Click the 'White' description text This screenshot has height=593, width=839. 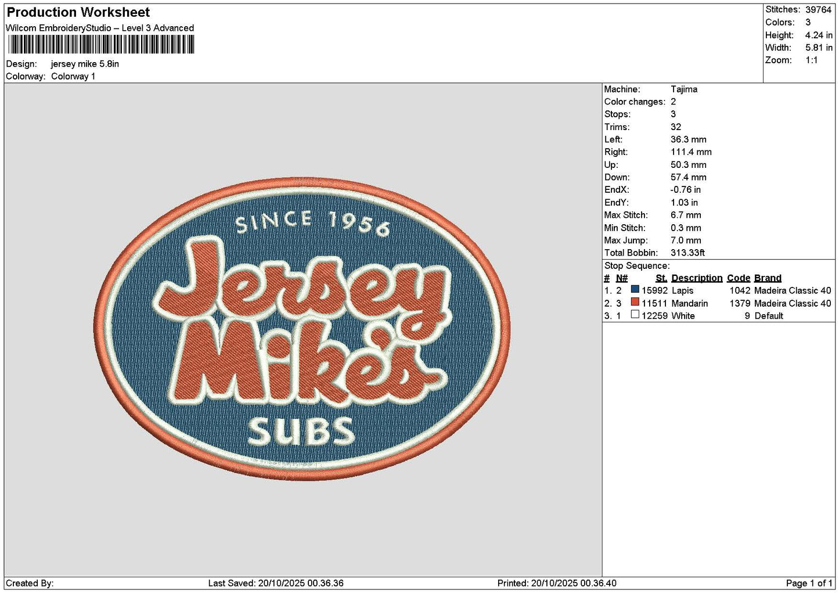[x=683, y=316]
